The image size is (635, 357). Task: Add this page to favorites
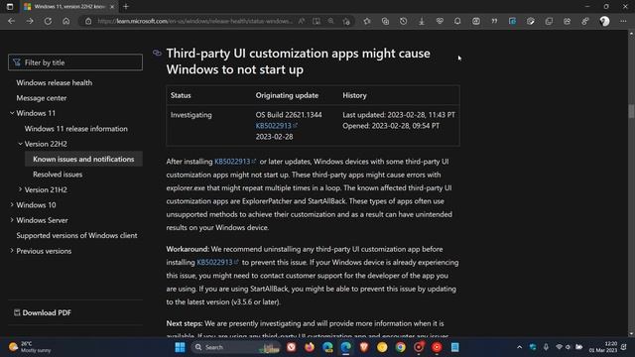click(x=346, y=21)
